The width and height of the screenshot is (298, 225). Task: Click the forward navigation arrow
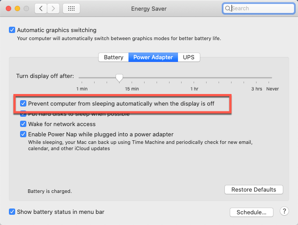(x=54, y=8)
